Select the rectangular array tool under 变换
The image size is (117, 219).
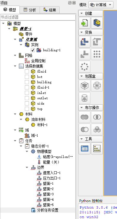coord(97,54)
